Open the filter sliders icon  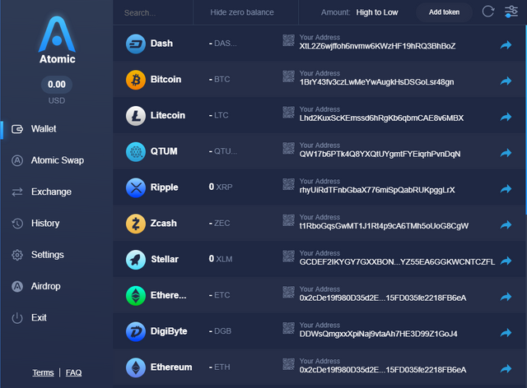[x=511, y=12]
